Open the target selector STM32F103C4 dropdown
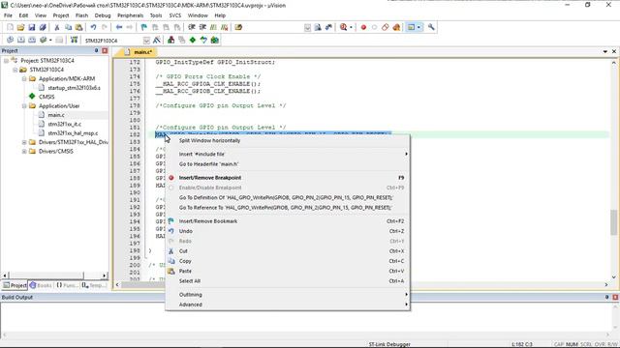620x348 pixels. (146, 41)
